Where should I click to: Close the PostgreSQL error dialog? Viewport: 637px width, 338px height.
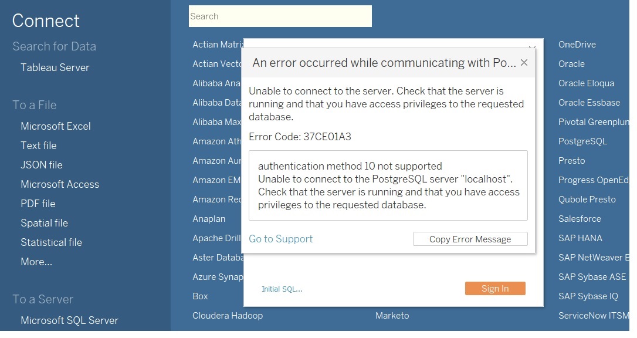pos(524,63)
